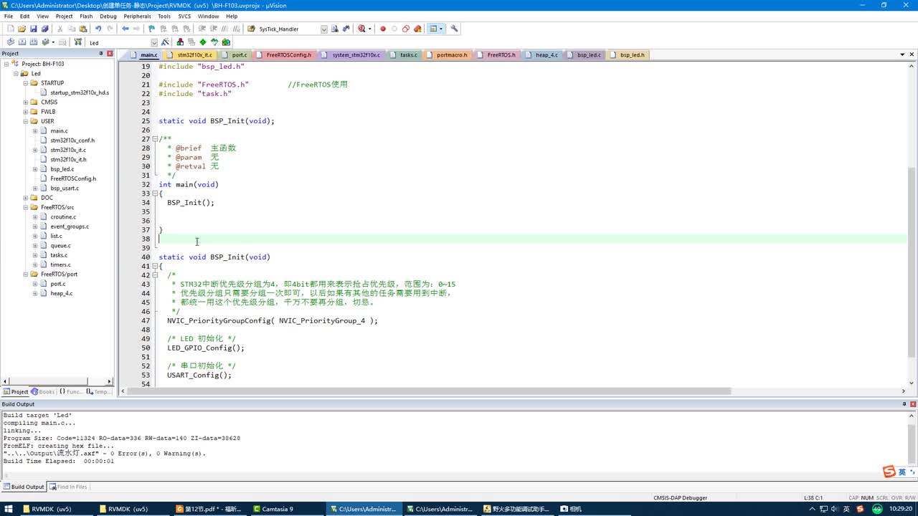This screenshot has width=918, height=516.
Task: Close the Project panel
Action: pyautogui.click(x=110, y=54)
